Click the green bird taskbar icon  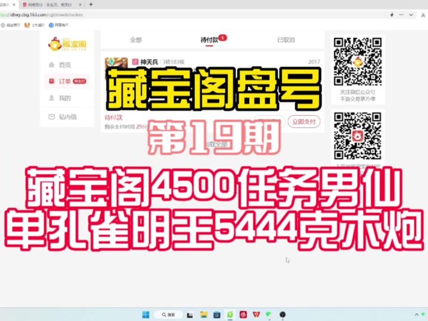[x=269, y=314]
